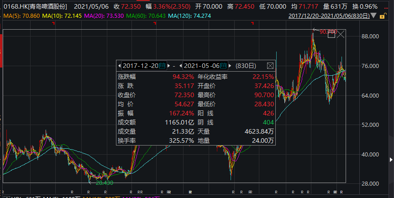Click 均 71.717 in header
Screen dimensions: 394x198
[305, 6]
